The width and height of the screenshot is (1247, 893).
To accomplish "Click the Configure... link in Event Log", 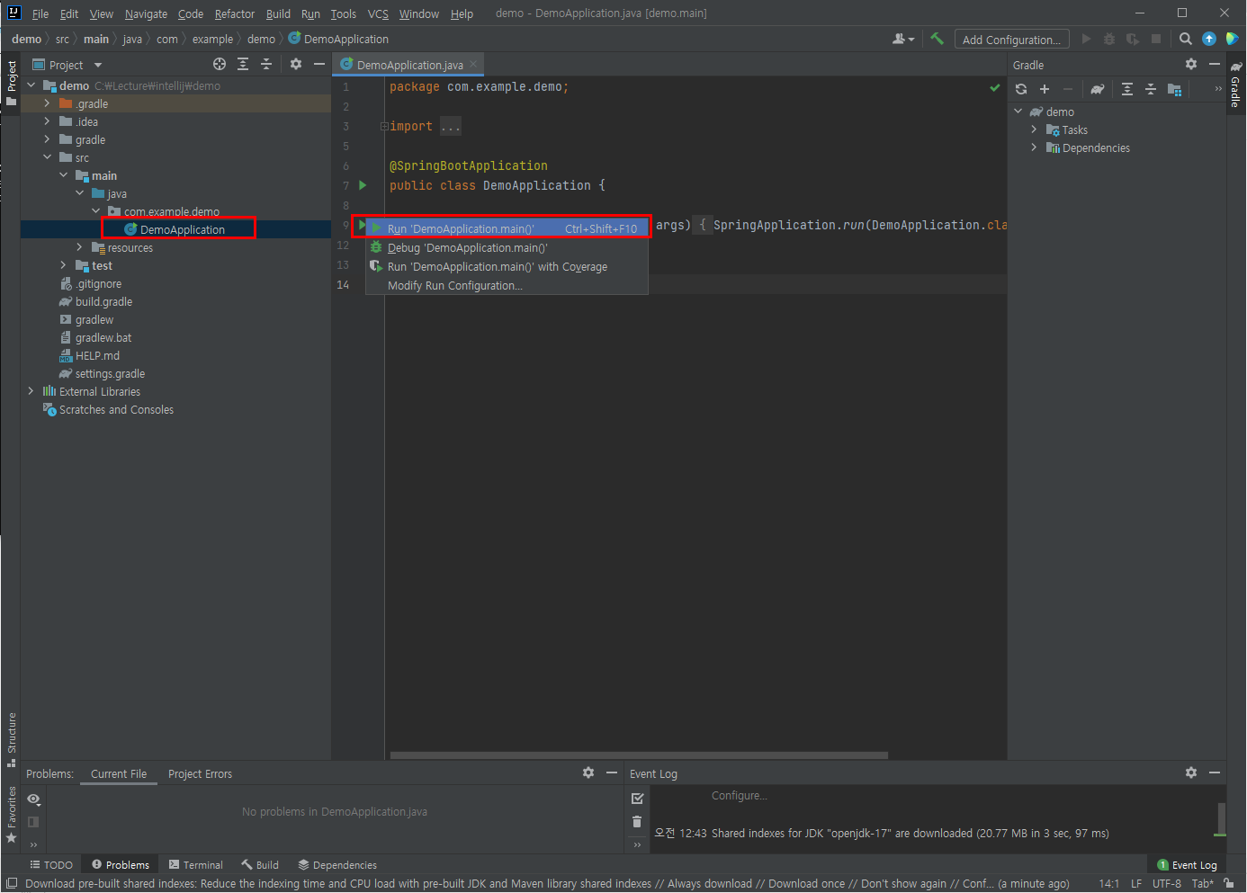I will 740,795.
